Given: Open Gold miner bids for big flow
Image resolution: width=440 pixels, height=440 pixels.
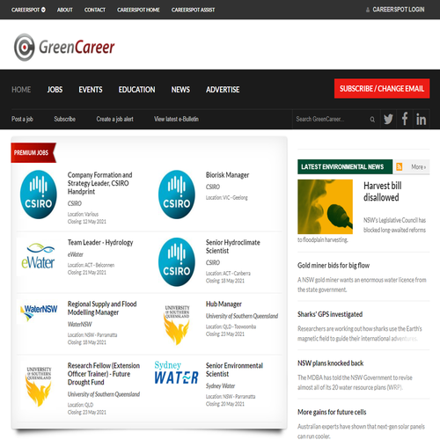Looking at the screenshot, I should (334, 265).
